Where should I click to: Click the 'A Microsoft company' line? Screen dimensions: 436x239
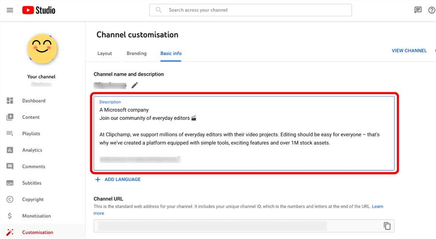click(124, 110)
